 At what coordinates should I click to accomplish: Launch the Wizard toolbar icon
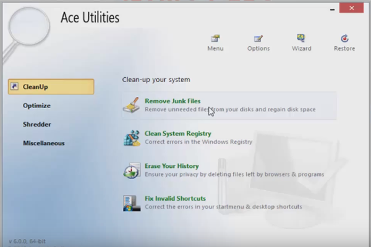[301, 38]
